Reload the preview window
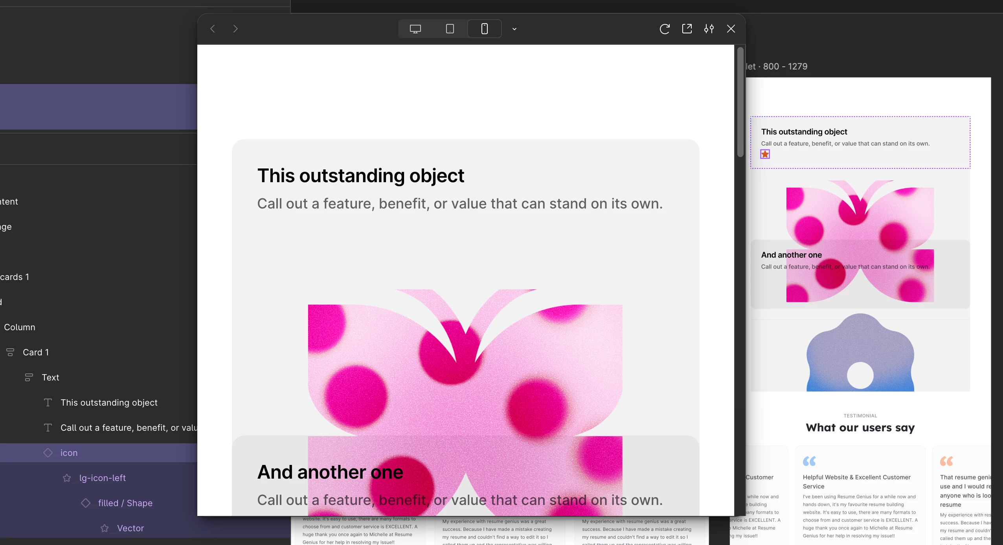1003x545 pixels. tap(665, 29)
